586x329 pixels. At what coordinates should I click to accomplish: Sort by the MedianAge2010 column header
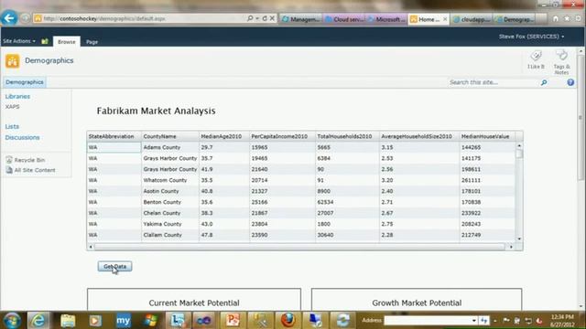coord(224,136)
